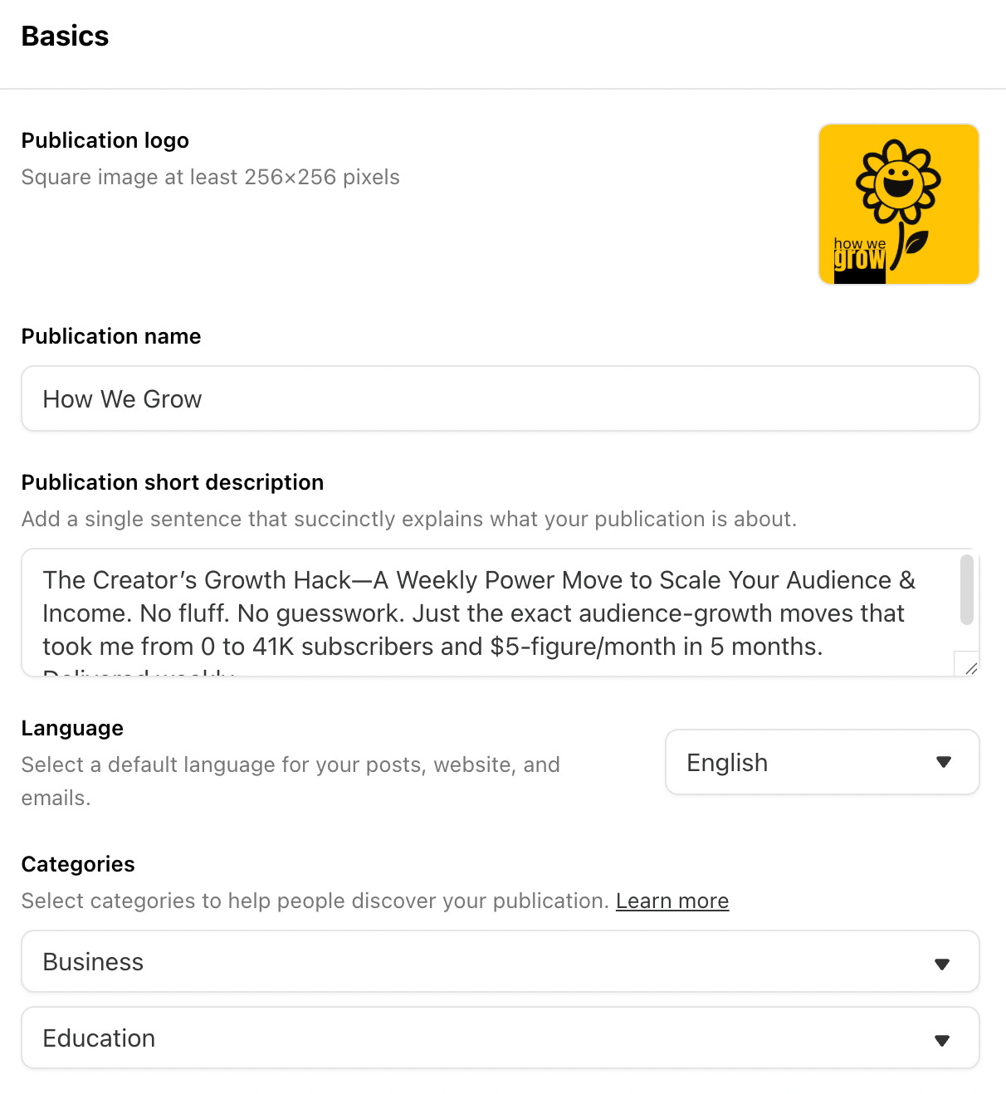Click the Basics page heading
The width and height of the screenshot is (1006, 1094).
click(x=65, y=36)
